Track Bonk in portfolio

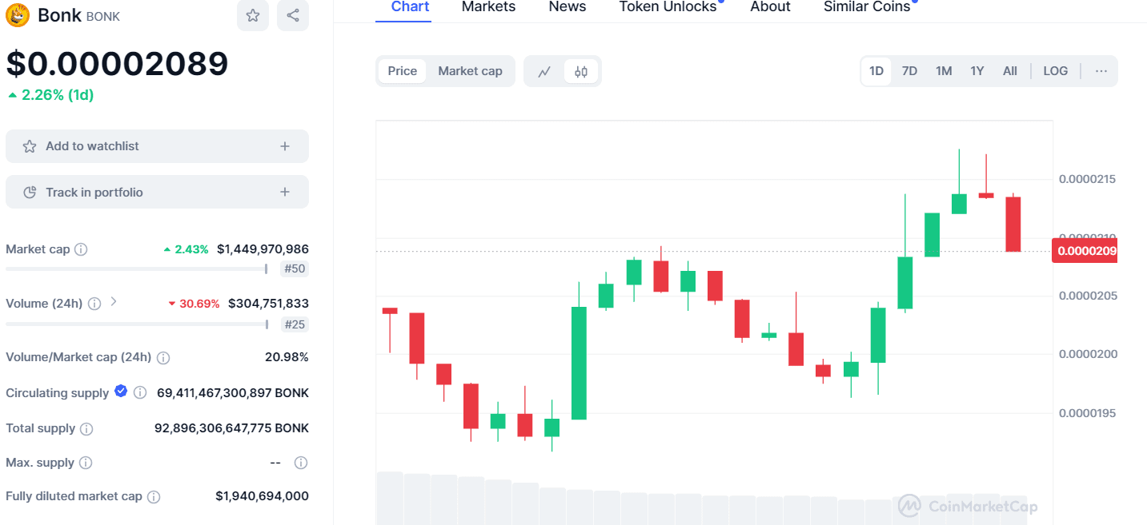[157, 192]
